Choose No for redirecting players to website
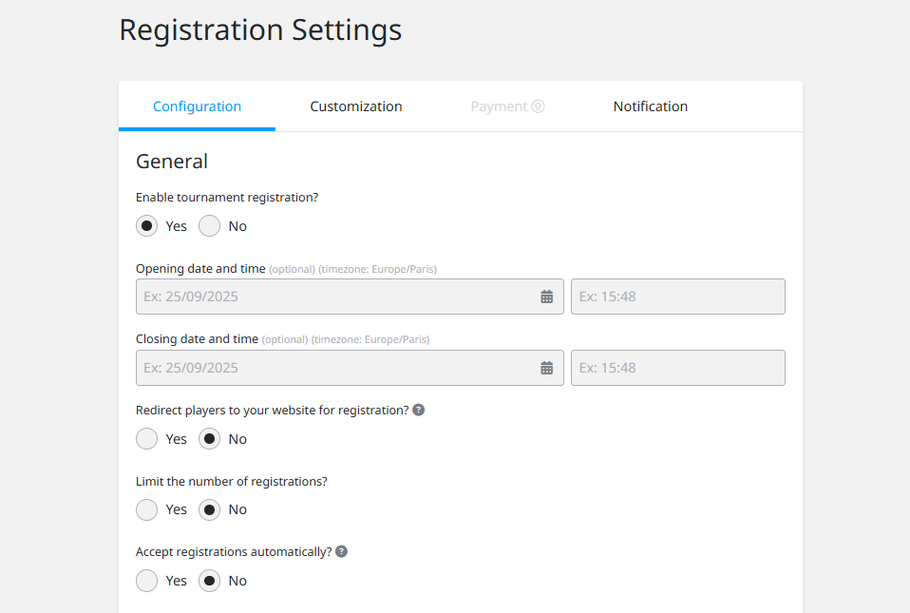910x613 pixels. [x=210, y=439]
